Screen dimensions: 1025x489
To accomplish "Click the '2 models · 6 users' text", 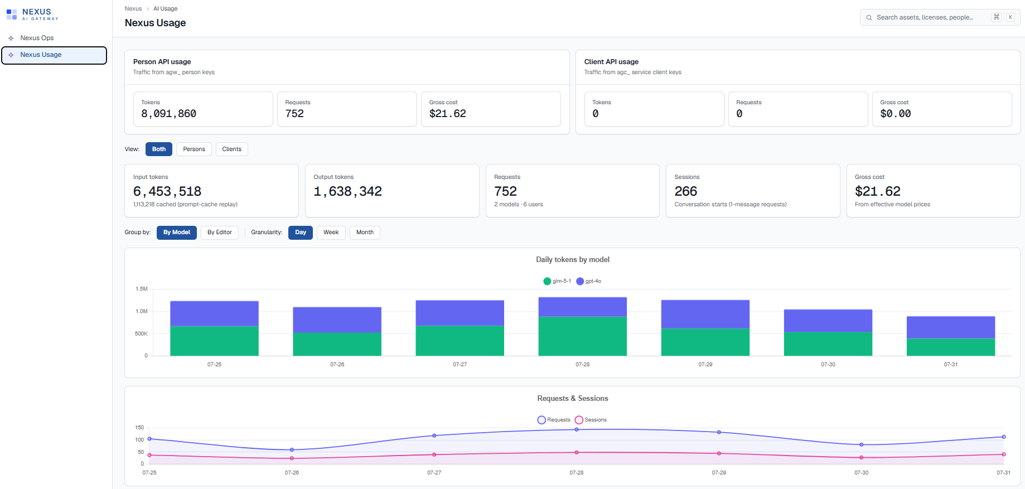I will click(x=519, y=205).
